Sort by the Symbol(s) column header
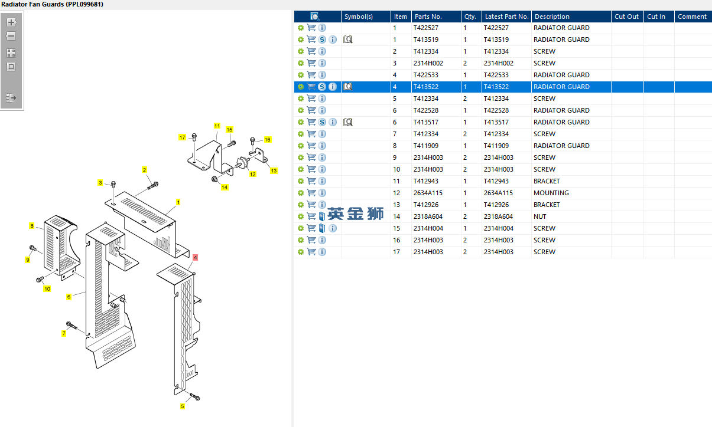The image size is (712, 427). point(366,17)
